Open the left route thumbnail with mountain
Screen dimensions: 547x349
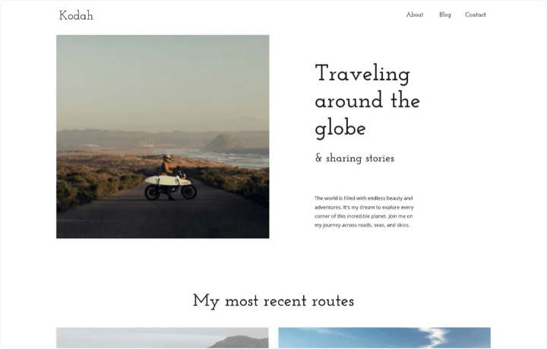pyautogui.click(x=162, y=338)
